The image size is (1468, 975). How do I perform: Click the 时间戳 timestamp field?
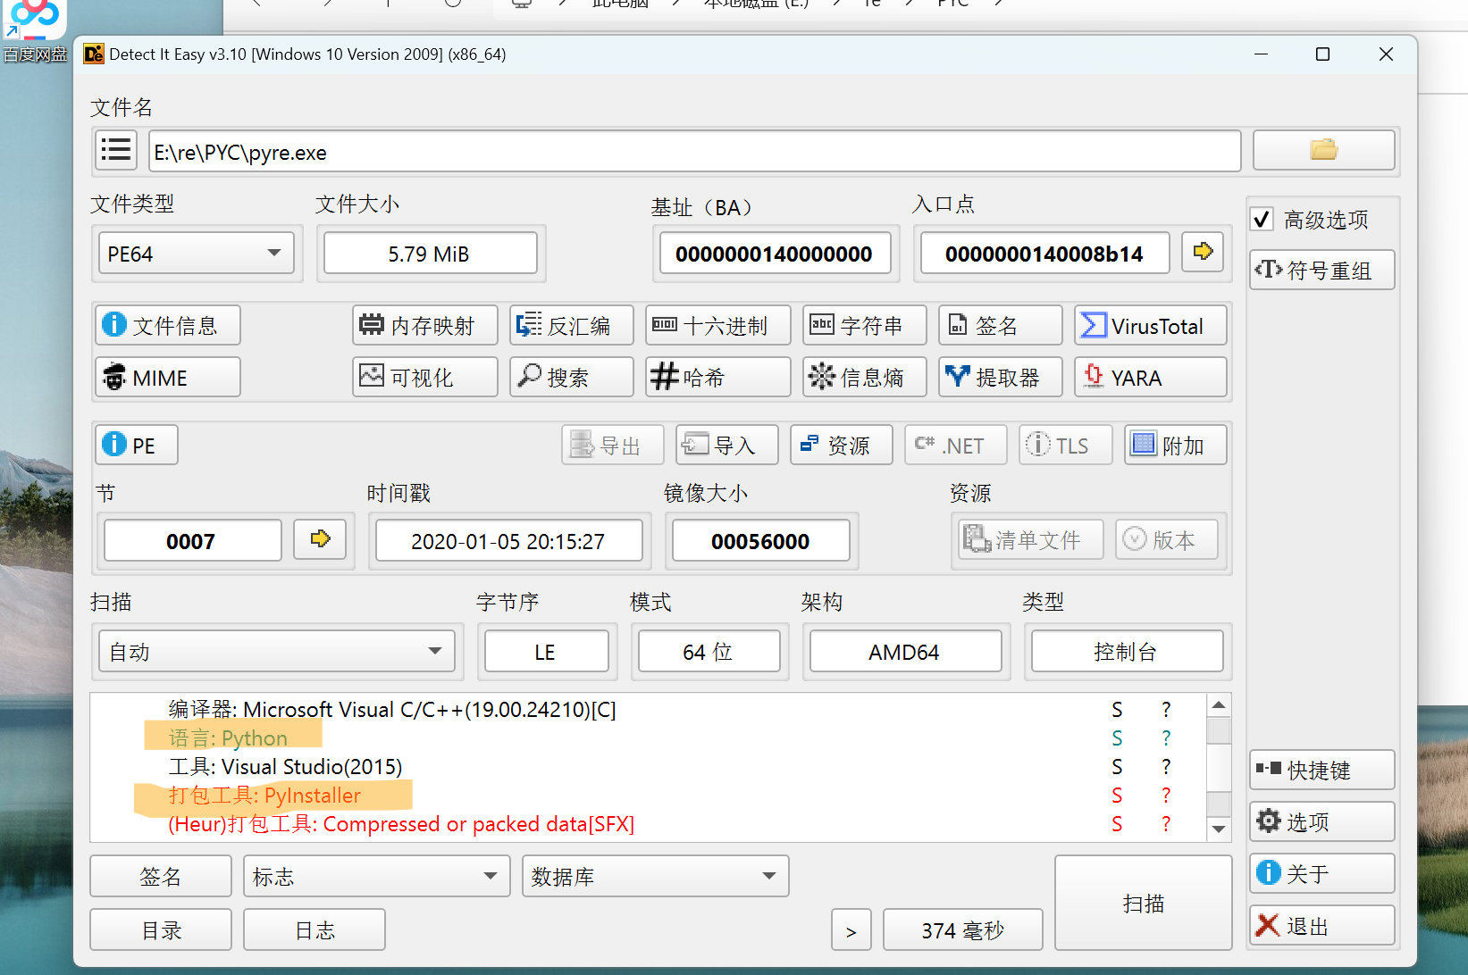508,540
